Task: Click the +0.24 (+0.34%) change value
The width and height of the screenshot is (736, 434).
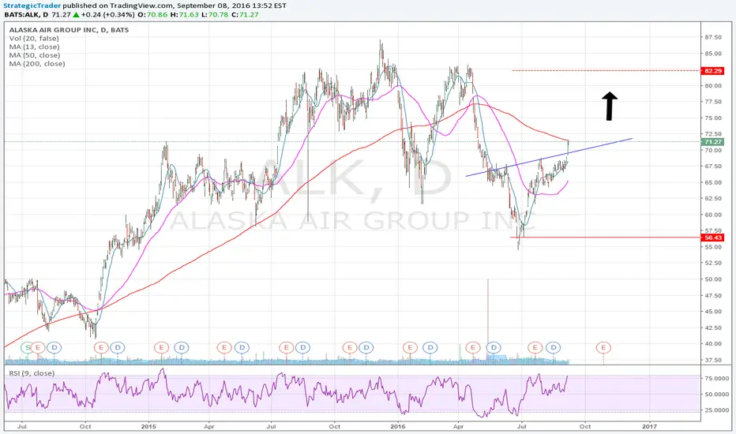Action: (107, 14)
